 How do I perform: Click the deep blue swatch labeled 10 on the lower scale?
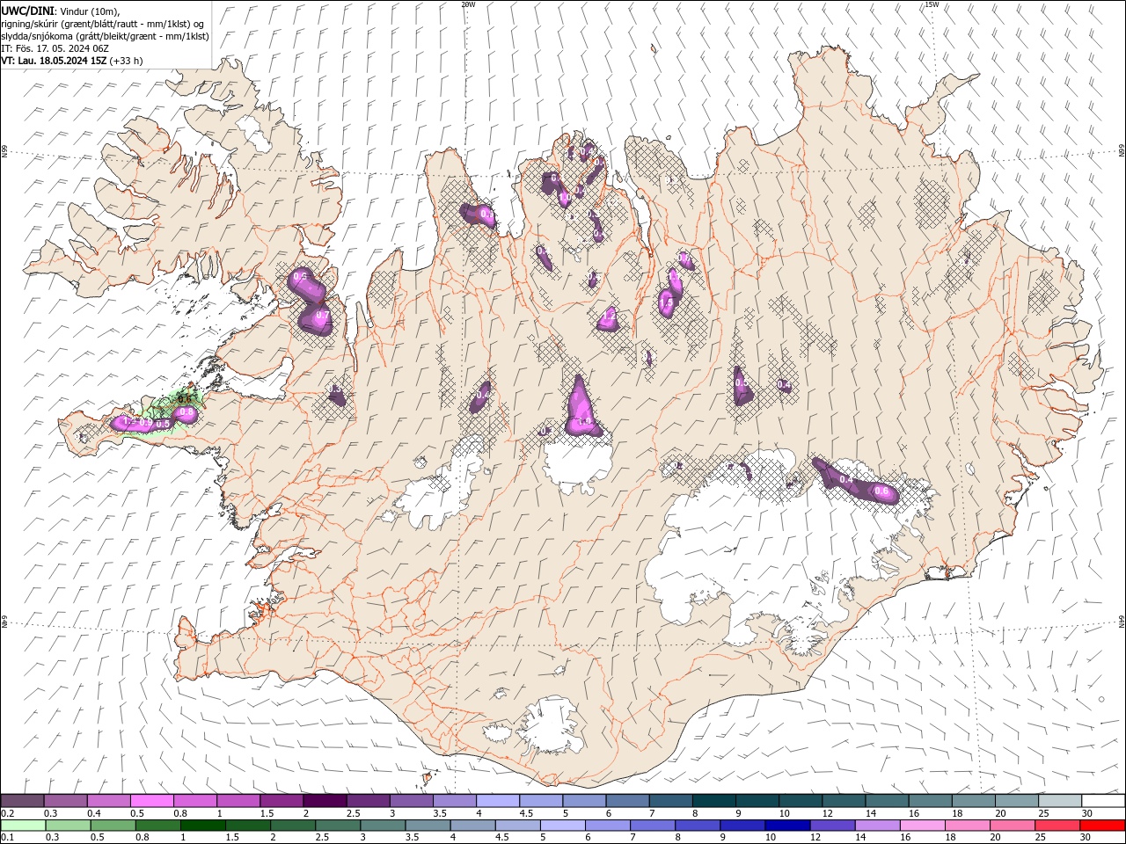coord(786,826)
